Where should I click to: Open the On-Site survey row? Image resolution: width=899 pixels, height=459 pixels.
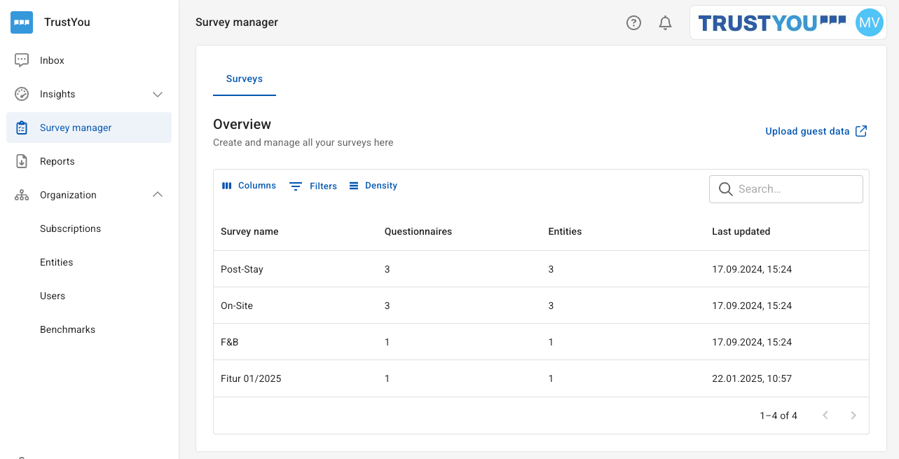pyautogui.click(x=541, y=306)
